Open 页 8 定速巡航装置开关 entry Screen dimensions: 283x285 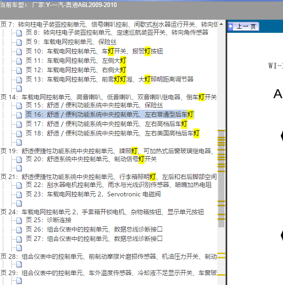coord(117,32)
